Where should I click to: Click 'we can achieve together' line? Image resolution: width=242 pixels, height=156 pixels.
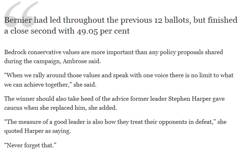pos(50,85)
